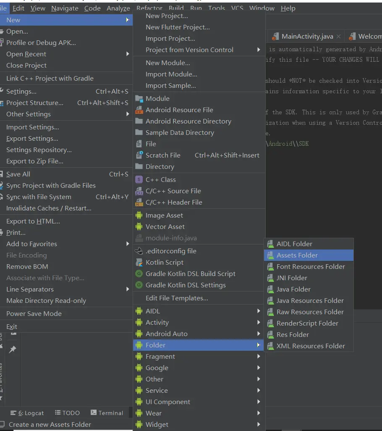Click the Kotlin Script icon
Viewport: 382px width, 431px height.
[x=139, y=263]
